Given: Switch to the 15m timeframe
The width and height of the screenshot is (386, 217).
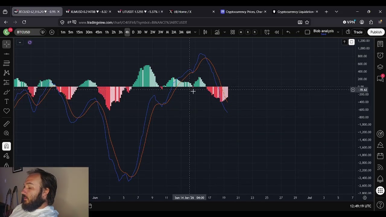Looking at the screenshot, I should click(79, 32).
